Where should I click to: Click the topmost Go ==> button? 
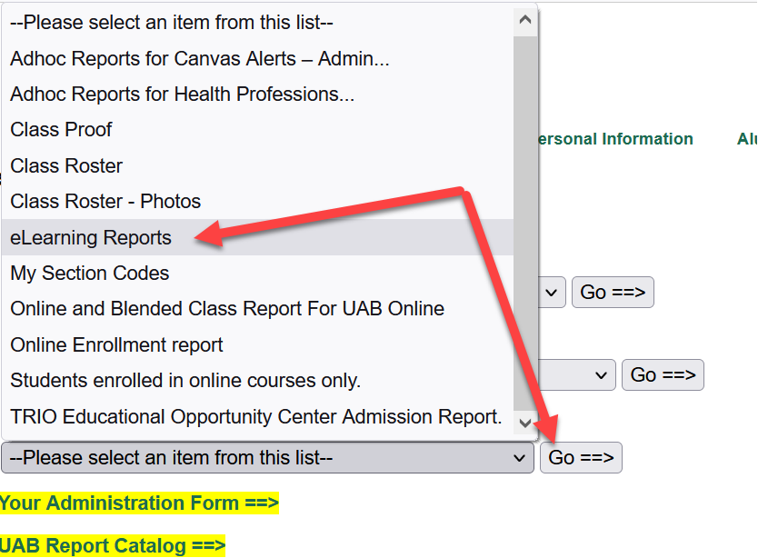pos(613,292)
